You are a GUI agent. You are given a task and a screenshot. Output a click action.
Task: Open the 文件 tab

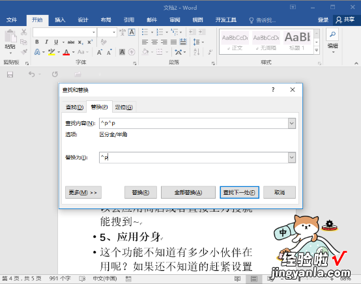pyautogui.click(x=12, y=20)
